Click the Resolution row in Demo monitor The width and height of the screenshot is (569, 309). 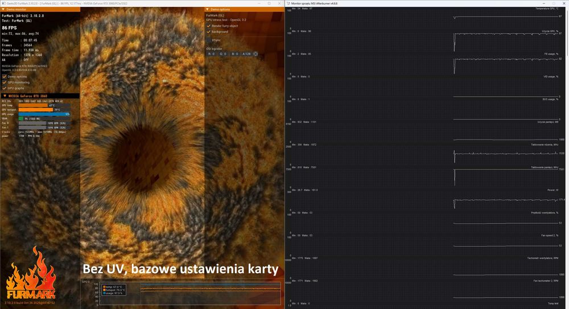[22, 55]
